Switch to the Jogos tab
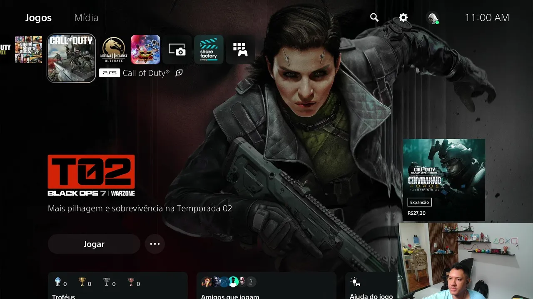Viewport: 533px width, 299px height. [38, 18]
